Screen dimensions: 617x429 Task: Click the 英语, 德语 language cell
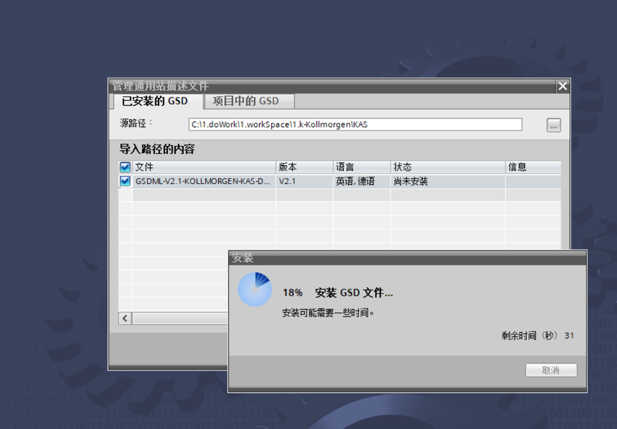[x=361, y=181]
